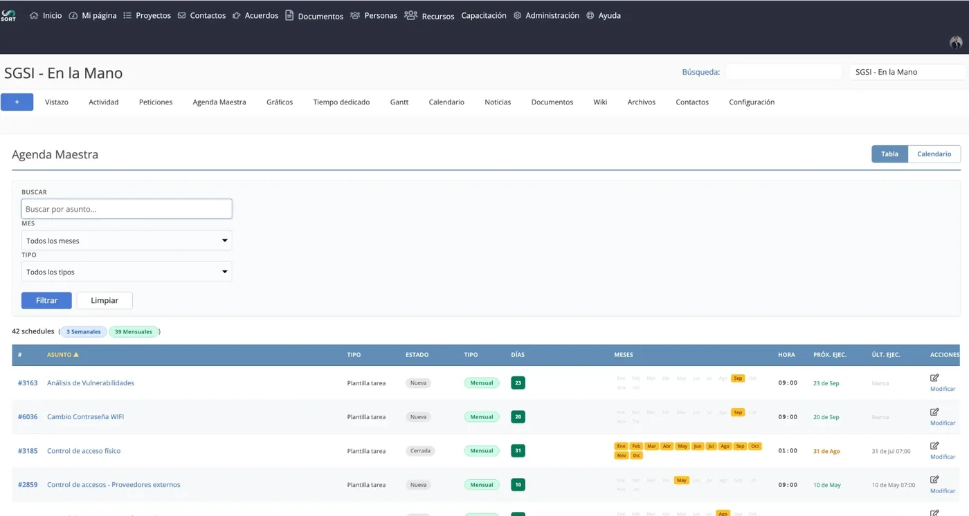
Task: Open the Calendario project tab
Action: coord(446,102)
